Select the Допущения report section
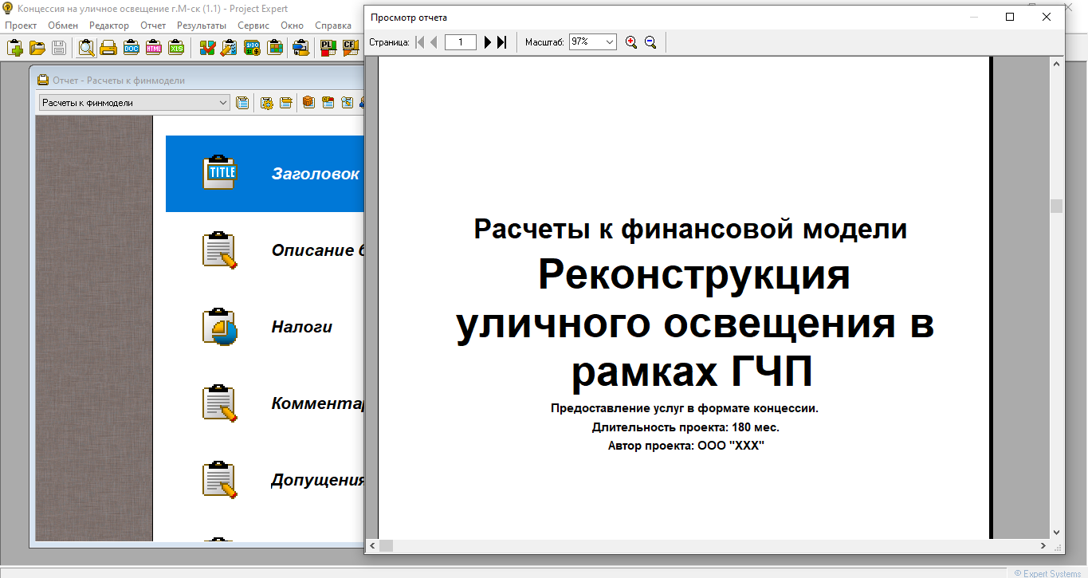 [x=265, y=480]
